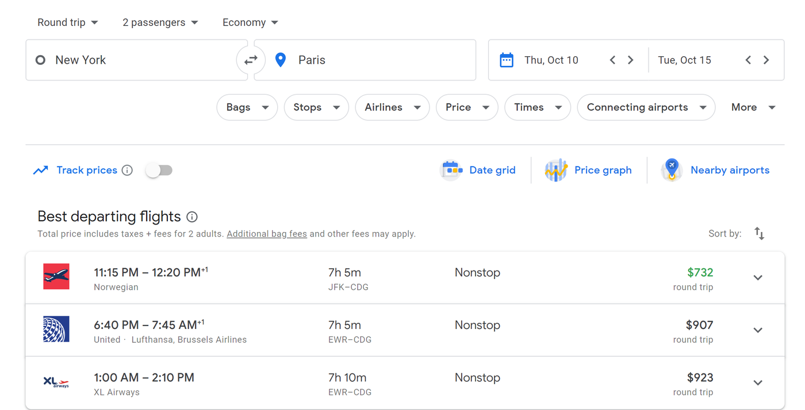Open Additional bag fees link
This screenshot has height=410, width=805.
pos(267,234)
